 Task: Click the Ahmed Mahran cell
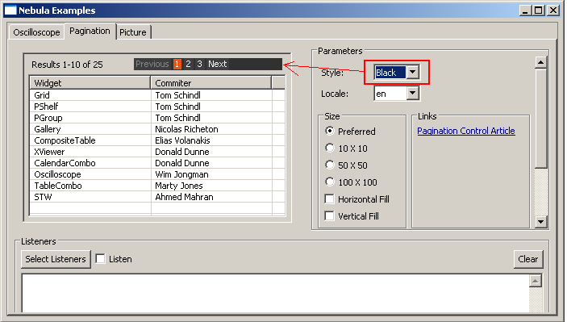pyautogui.click(x=211, y=197)
